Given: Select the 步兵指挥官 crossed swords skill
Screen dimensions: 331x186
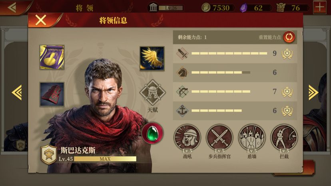Looking at the screenshot, I should 219,137.
